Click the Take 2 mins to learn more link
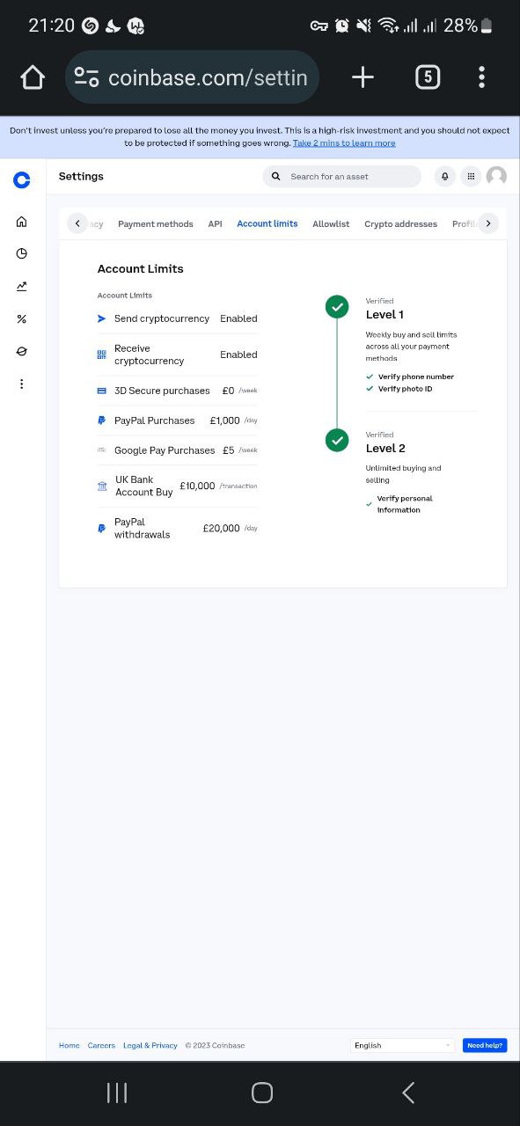This screenshot has height=1126, width=520. 344,143
